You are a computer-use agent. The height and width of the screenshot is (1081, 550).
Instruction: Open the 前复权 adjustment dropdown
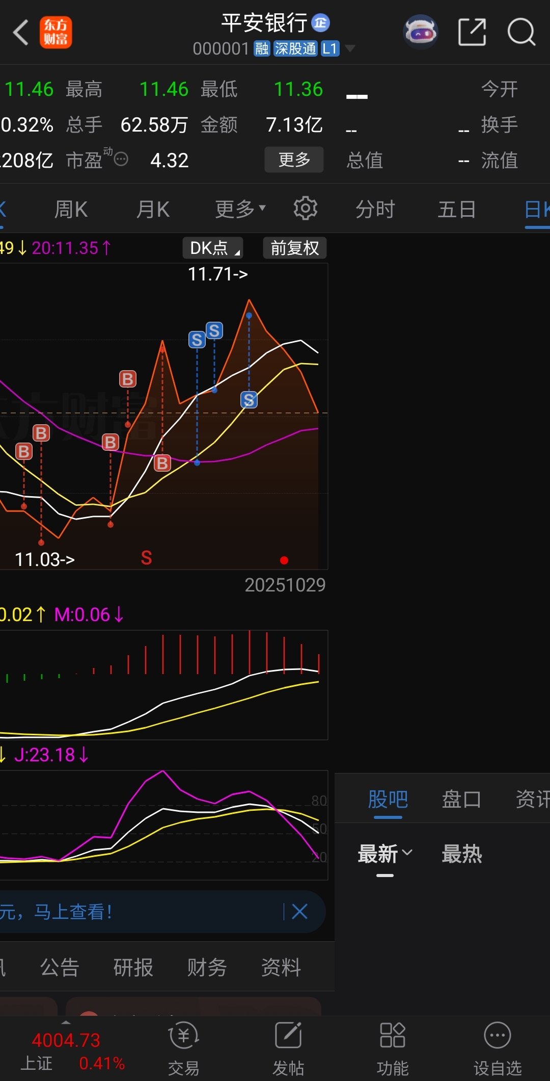point(295,248)
